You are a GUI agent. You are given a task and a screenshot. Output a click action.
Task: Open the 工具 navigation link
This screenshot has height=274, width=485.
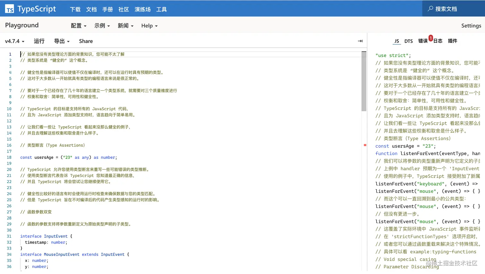tap(161, 10)
